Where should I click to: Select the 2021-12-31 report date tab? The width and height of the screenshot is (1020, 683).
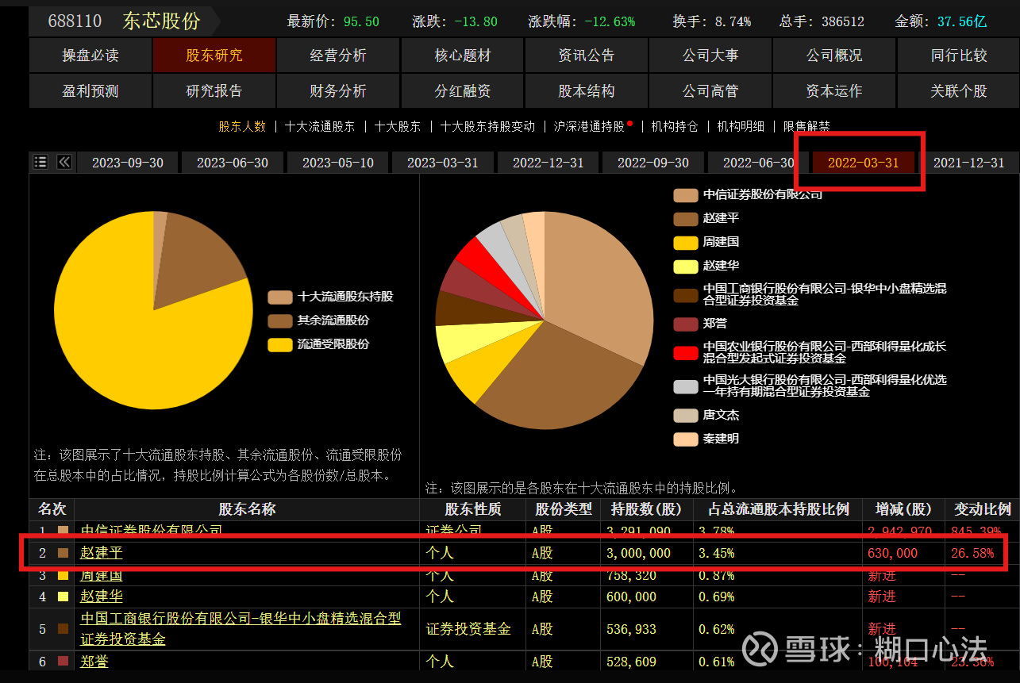click(x=969, y=162)
